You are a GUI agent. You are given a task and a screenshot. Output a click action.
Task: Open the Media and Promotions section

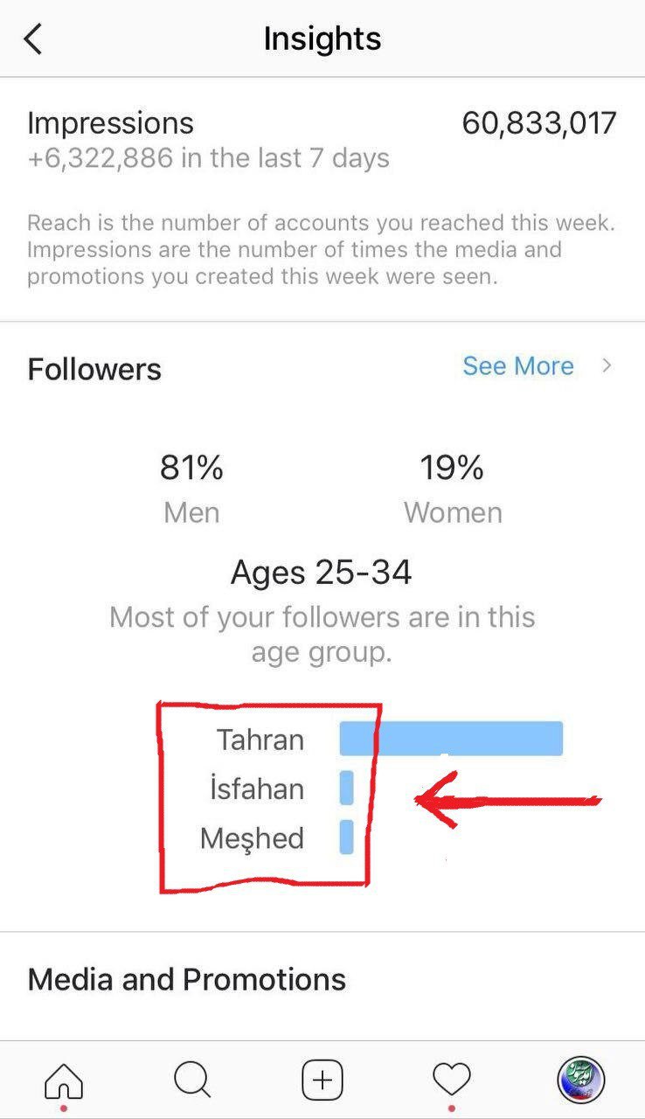point(187,979)
